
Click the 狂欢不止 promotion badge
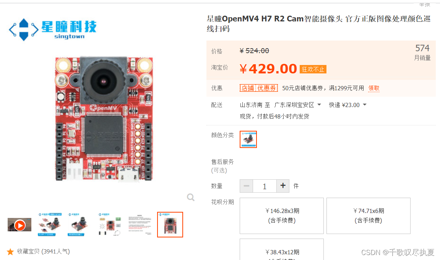coord(313,69)
